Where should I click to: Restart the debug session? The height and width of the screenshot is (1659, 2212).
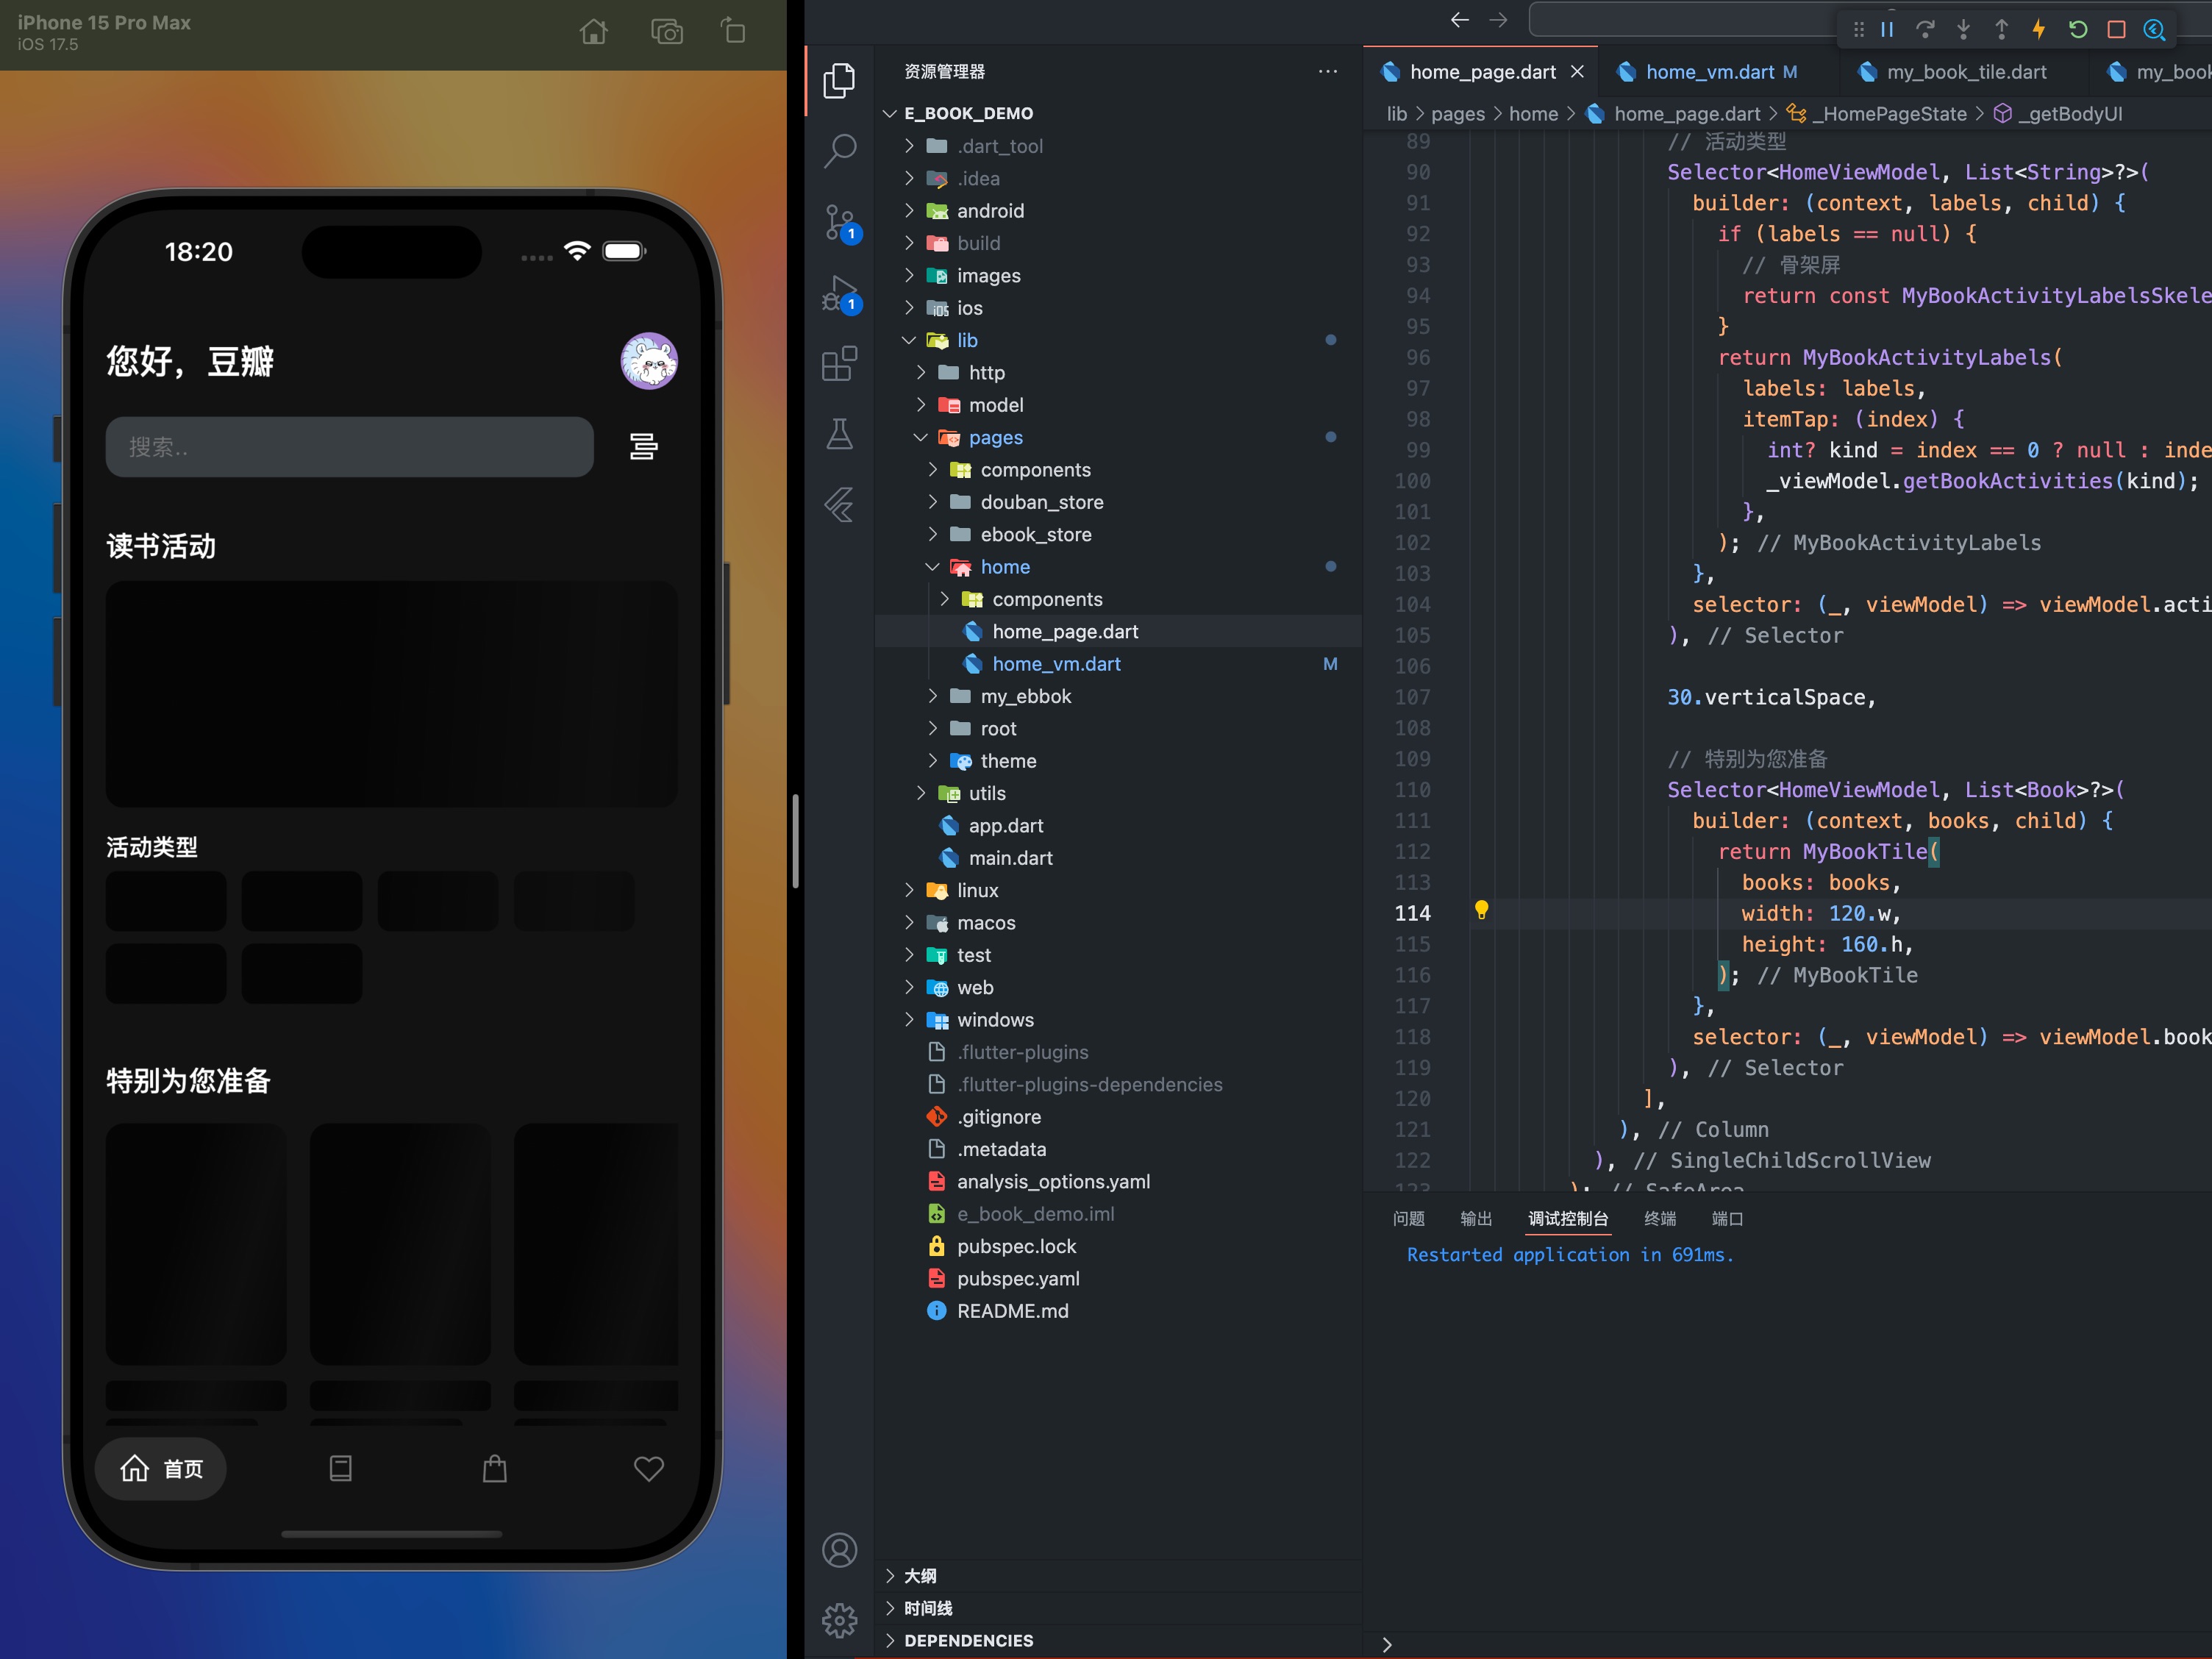(2078, 29)
